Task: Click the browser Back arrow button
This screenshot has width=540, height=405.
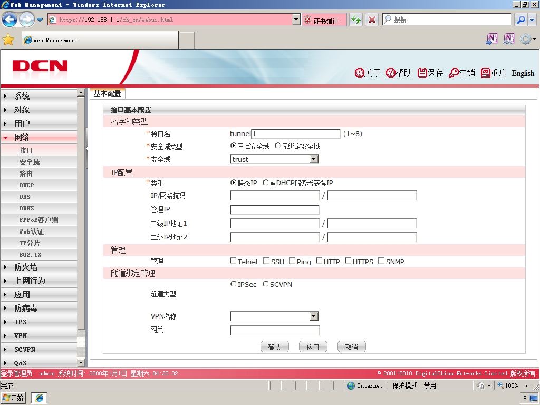Action: (x=9, y=20)
